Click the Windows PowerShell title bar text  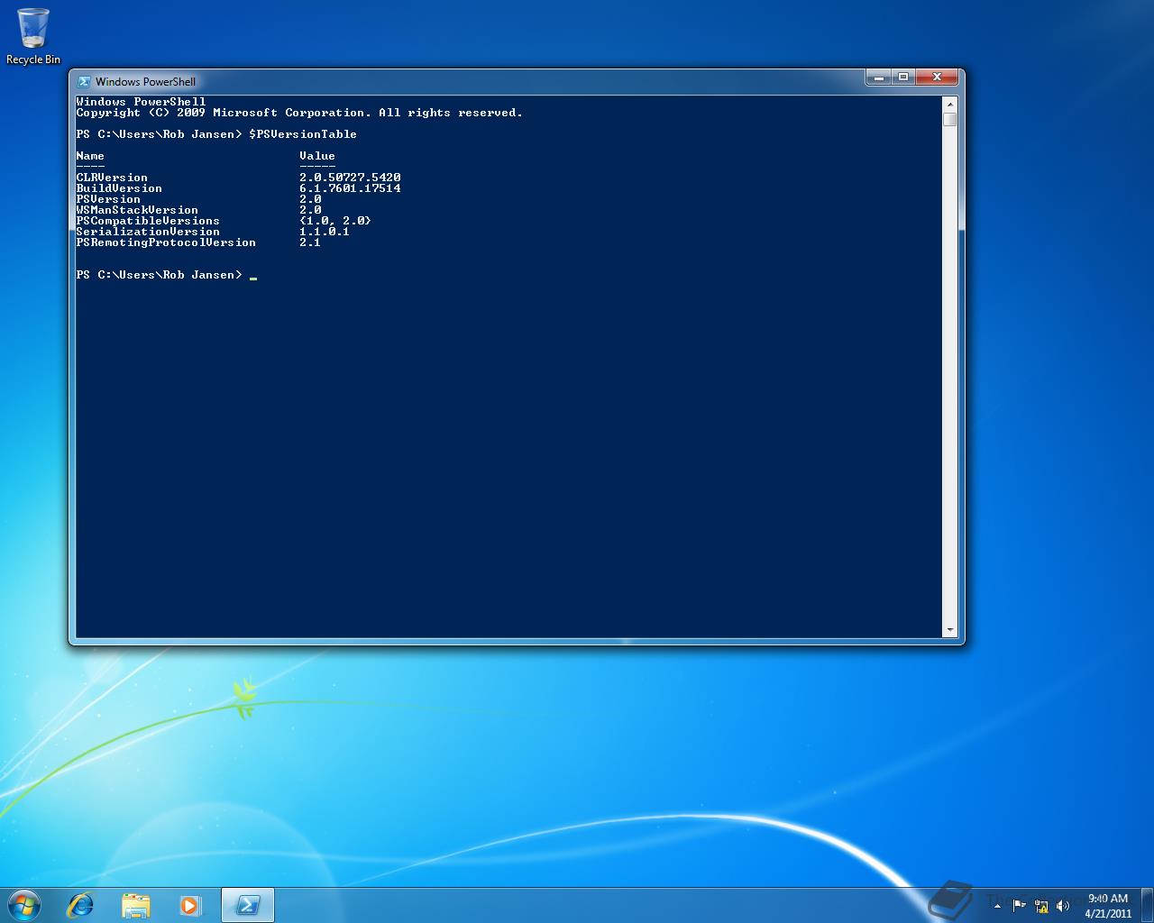point(145,81)
